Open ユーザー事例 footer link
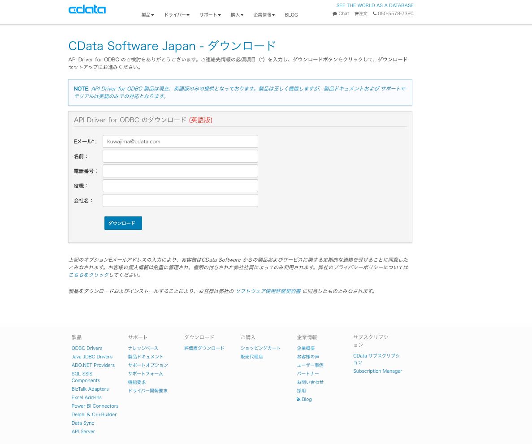This screenshot has width=532, height=444. pos(310,365)
